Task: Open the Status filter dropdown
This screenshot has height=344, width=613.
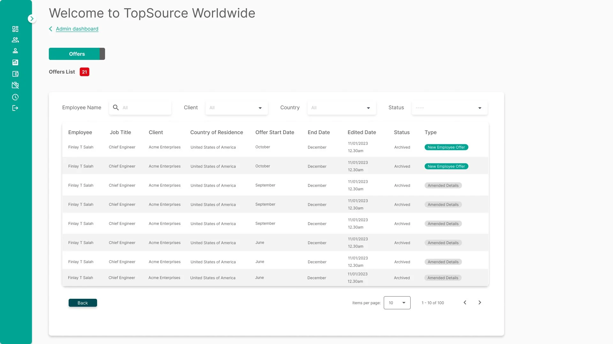Action: [449, 108]
